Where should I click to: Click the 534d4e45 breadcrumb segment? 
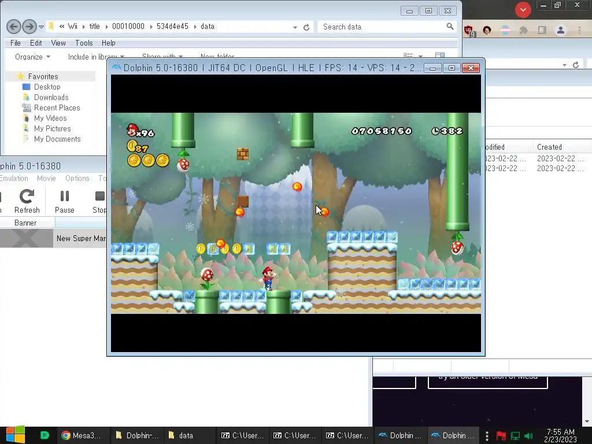(x=172, y=27)
